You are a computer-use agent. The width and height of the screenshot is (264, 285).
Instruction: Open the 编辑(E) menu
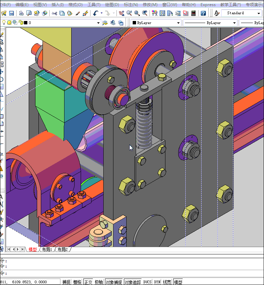click(x=22, y=4)
